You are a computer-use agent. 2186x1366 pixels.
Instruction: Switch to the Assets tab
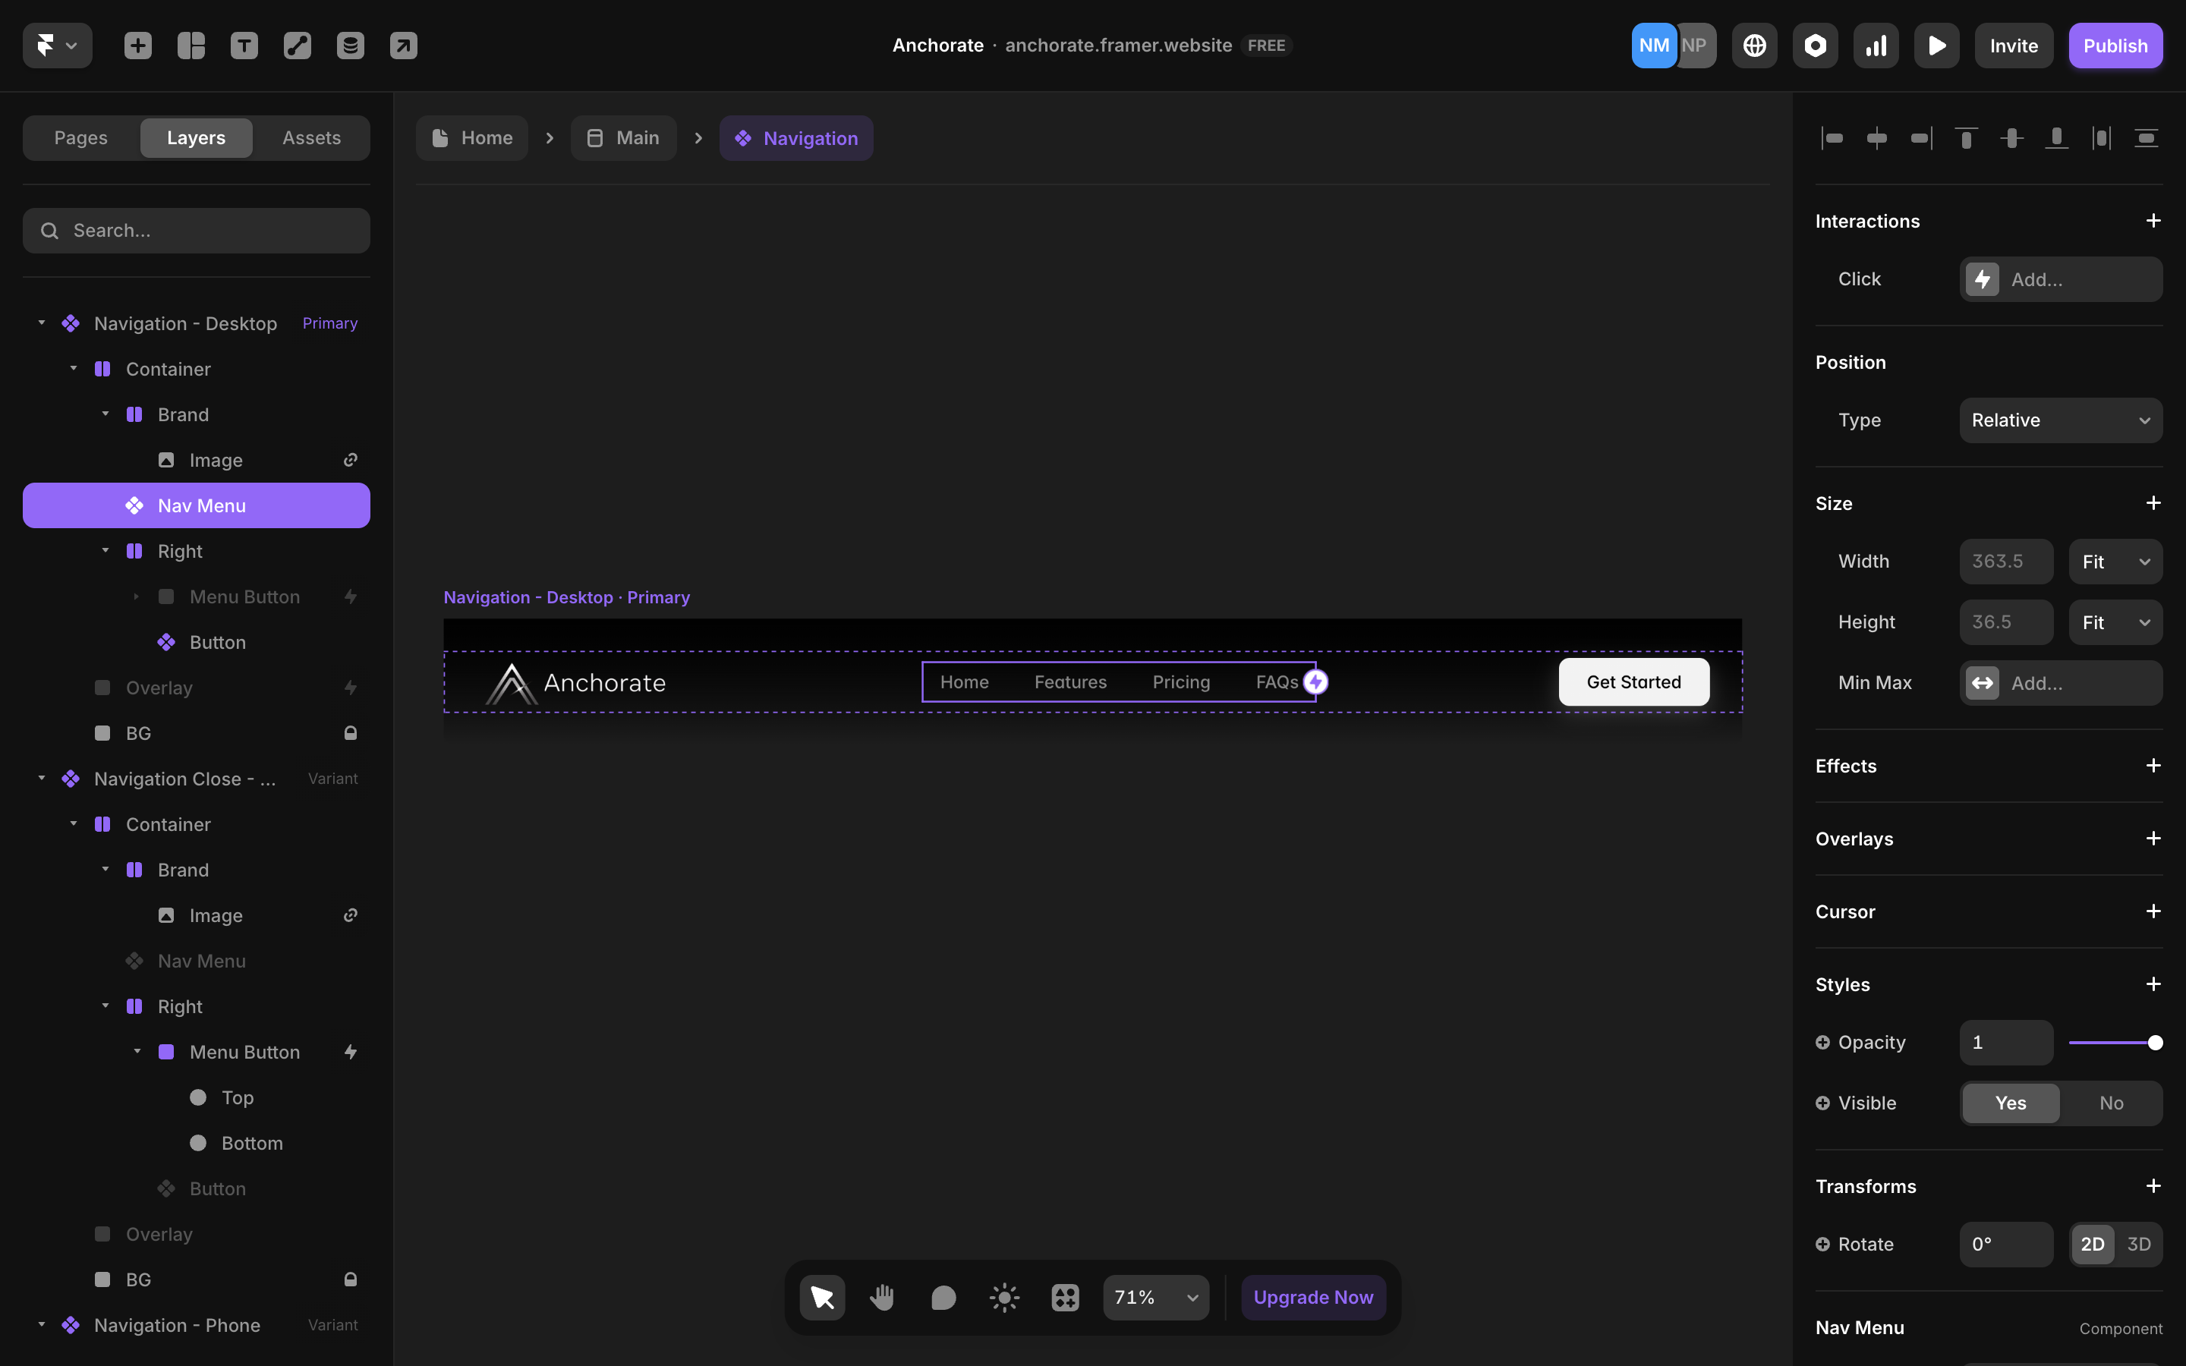point(312,137)
